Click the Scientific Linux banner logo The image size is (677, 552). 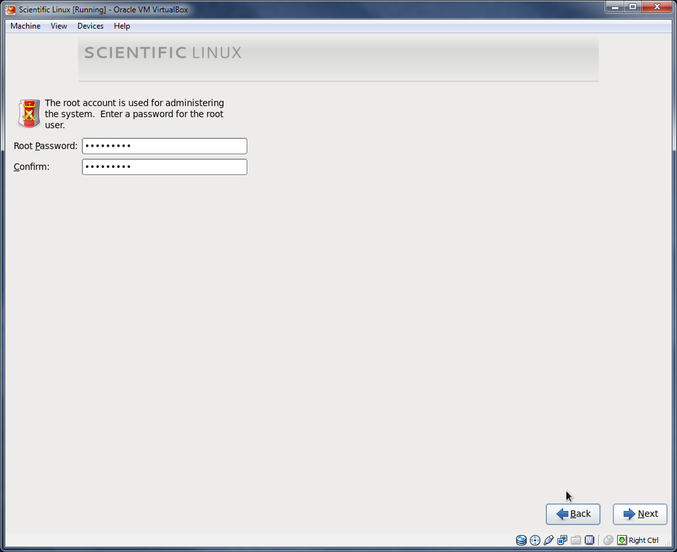(163, 53)
